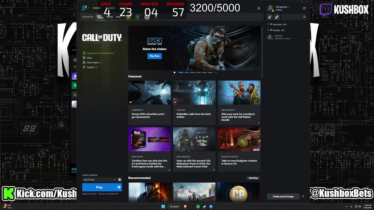Screen dimensions: 374x210
Task: Open the WoW Classic green icon
Action: 138,17
